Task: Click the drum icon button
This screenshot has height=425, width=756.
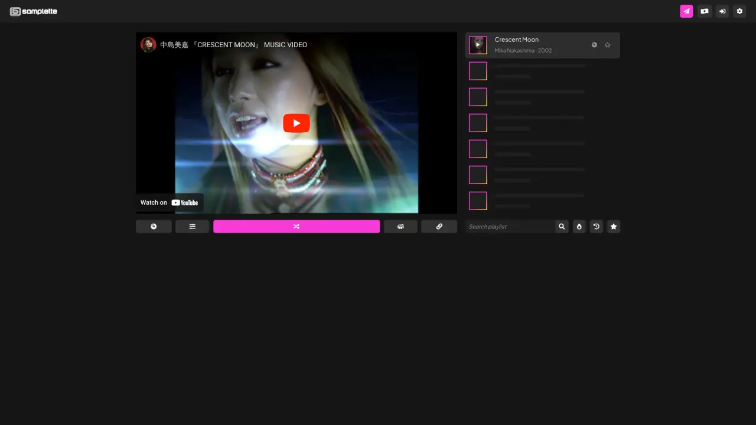Action: tap(400, 227)
